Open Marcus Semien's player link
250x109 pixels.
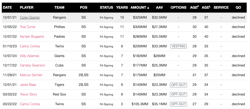[x=31, y=75]
